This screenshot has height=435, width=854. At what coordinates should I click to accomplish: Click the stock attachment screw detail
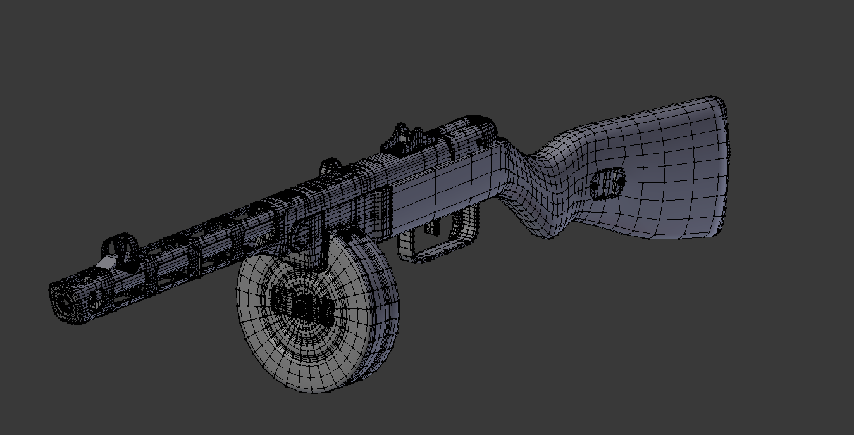[609, 184]
